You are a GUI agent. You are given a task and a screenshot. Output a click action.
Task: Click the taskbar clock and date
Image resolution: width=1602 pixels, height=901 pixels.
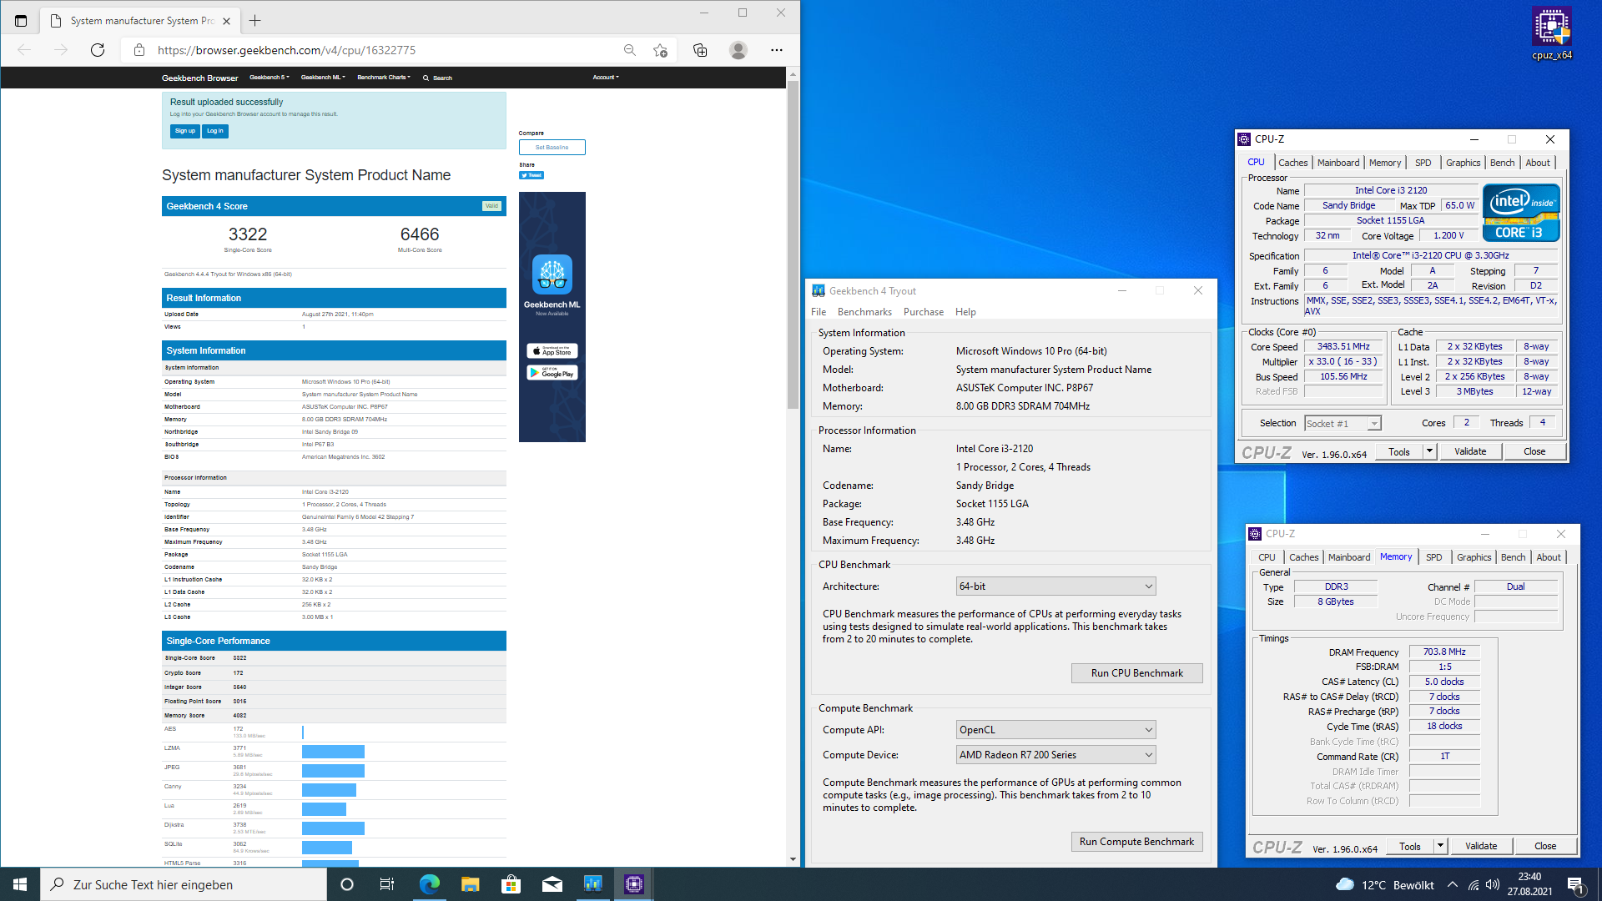click(1529, 884)
